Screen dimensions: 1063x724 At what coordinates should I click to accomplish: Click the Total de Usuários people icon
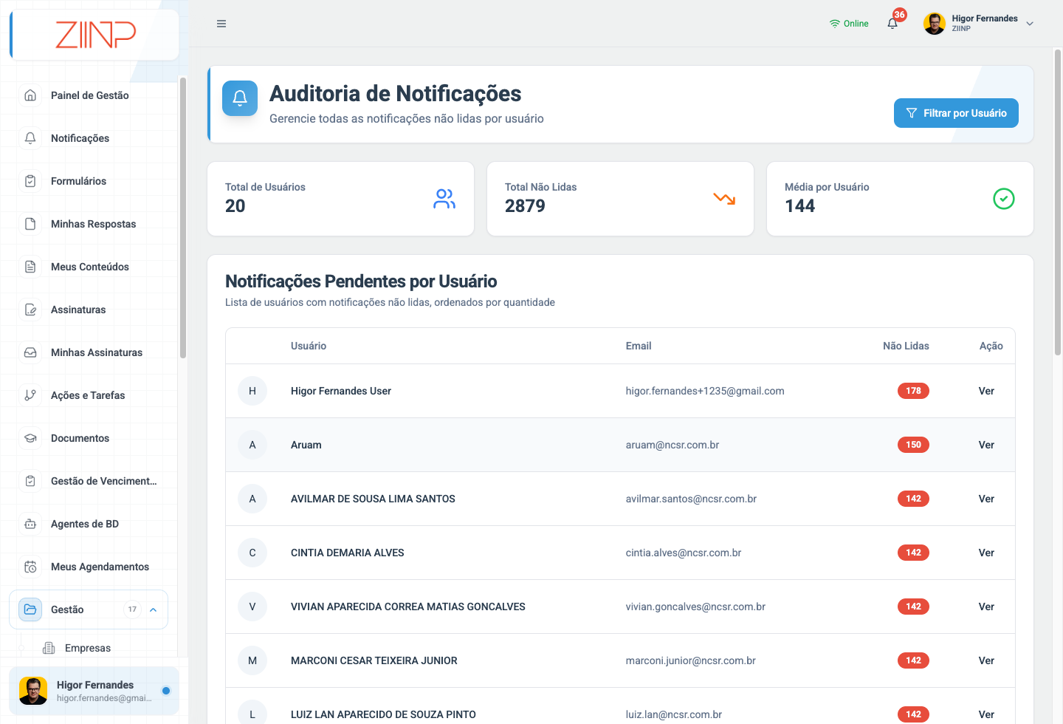444,199
